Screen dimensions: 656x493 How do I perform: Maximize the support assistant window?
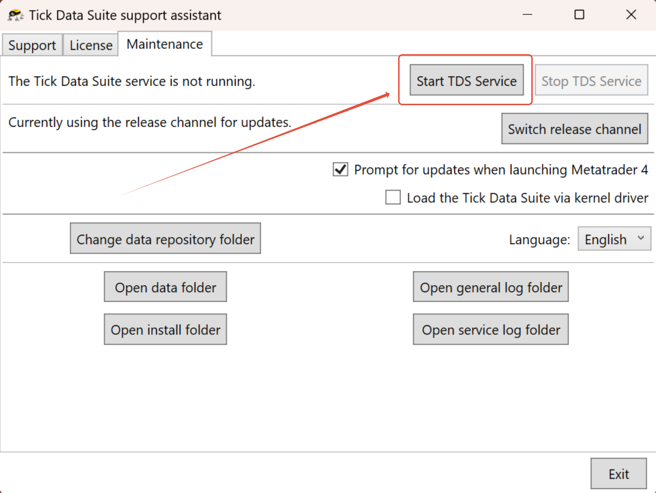point(579,15)
